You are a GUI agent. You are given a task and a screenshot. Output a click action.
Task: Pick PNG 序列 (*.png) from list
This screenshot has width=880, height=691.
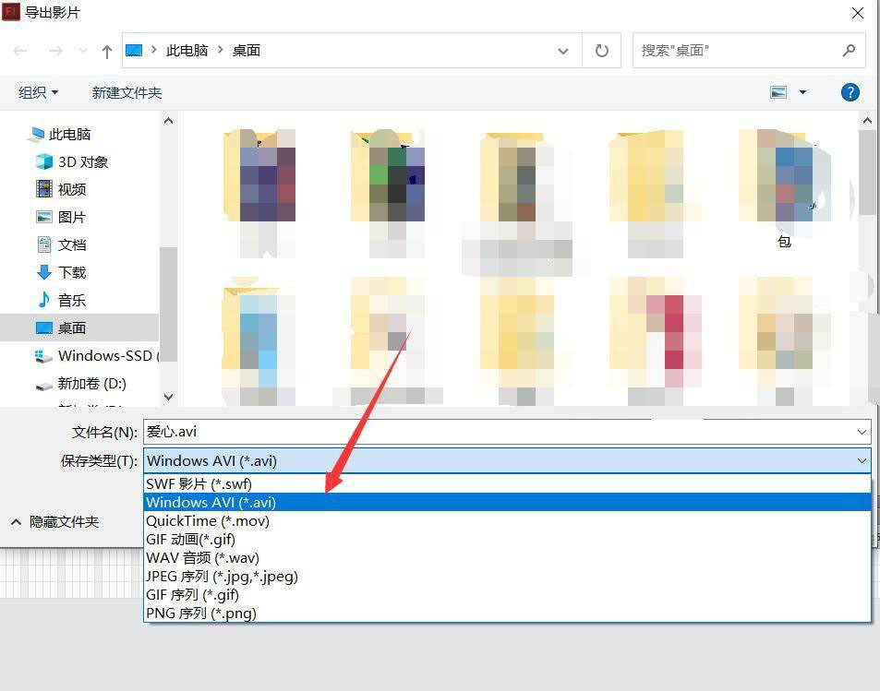[201, 614]
